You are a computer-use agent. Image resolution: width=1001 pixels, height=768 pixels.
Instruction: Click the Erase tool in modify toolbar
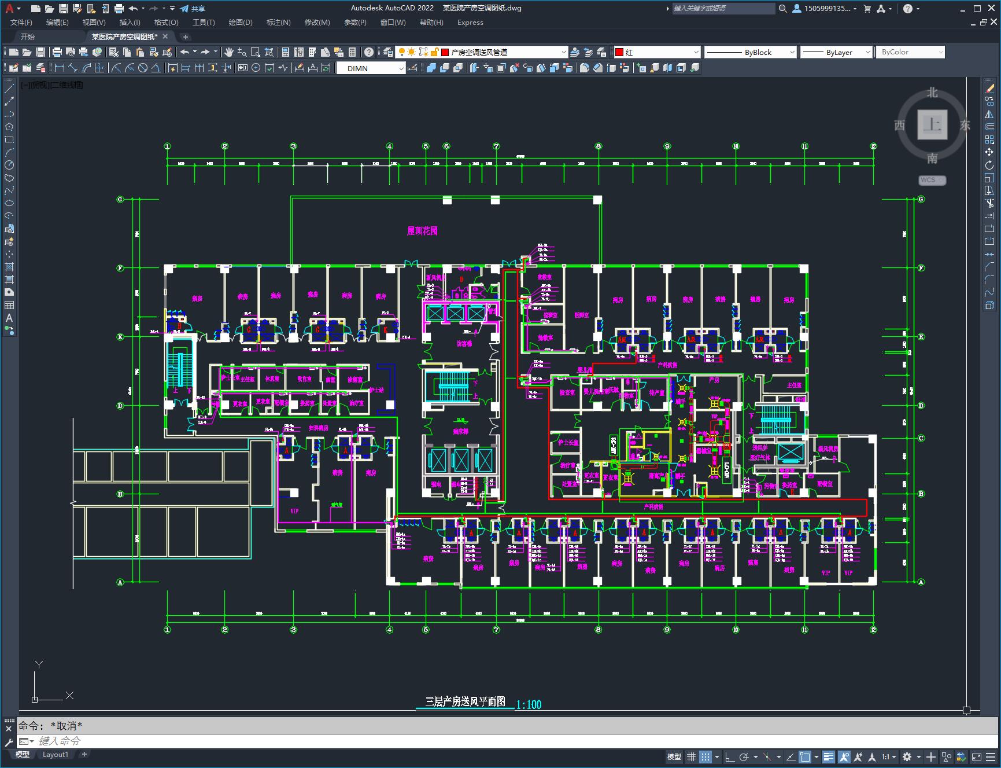[x=989, y=89]
